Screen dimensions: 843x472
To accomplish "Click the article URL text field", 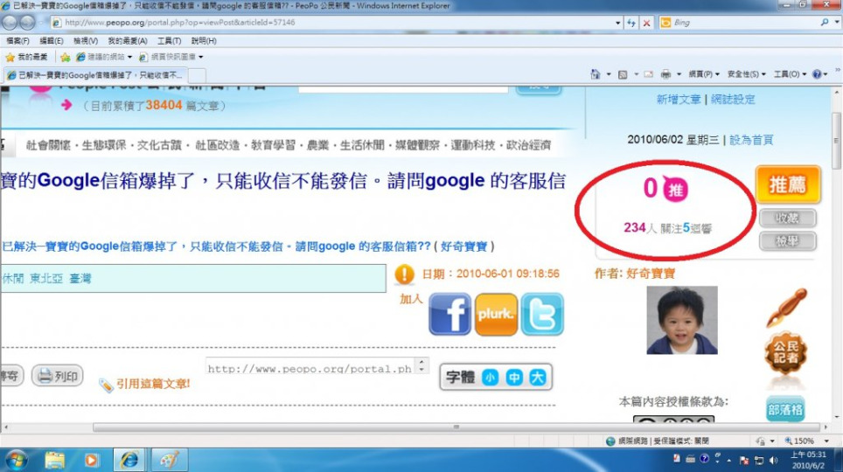I will pos(310,369).
